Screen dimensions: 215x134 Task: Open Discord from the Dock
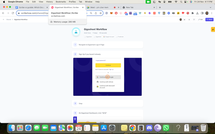[149, 128]
